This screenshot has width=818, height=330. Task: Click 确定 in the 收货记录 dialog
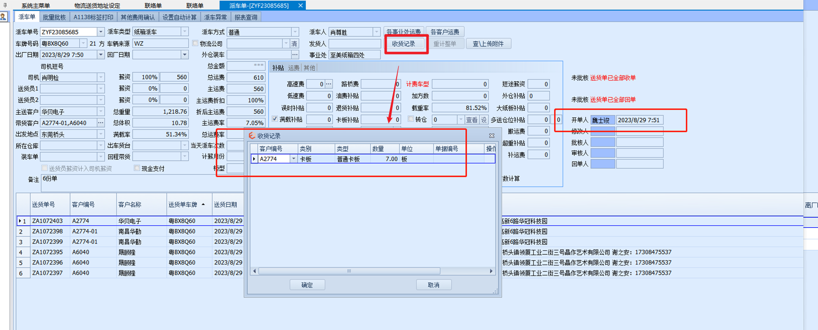coord(307,285)
